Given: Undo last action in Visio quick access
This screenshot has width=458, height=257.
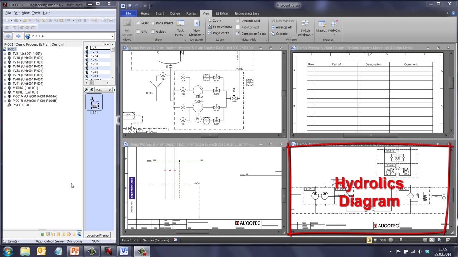Looking at the screenshot, I should 137,6.
